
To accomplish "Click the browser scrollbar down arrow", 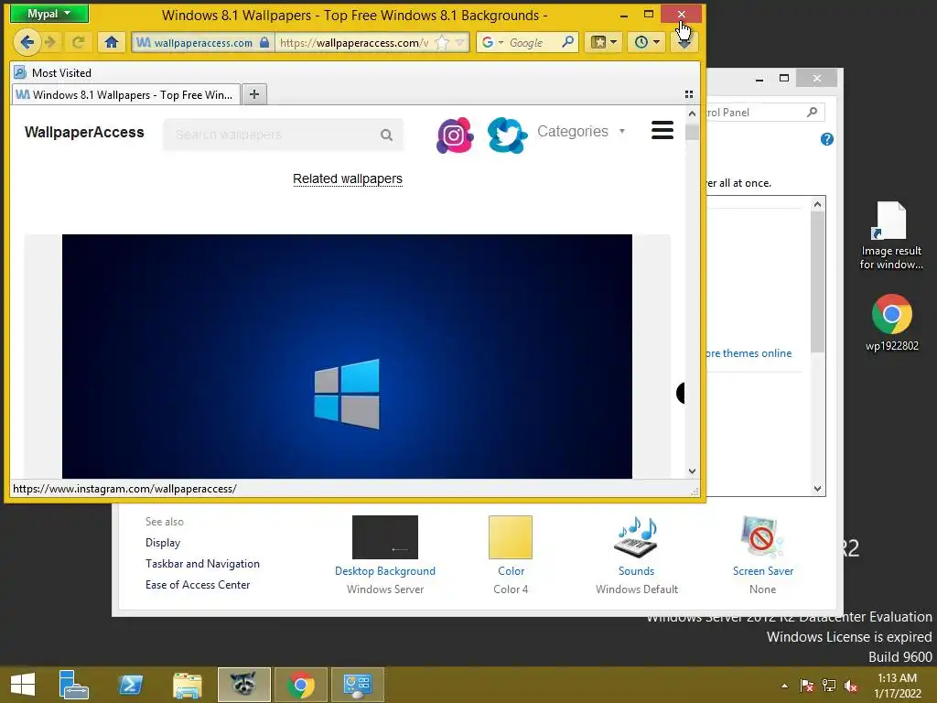I will (x=692, y=471).
